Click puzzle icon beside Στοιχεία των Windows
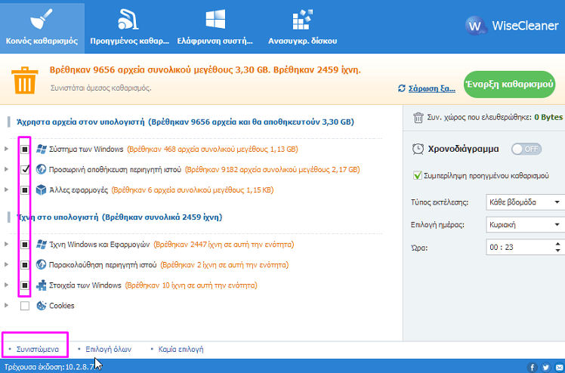Image resolution: width=565 pixels, height=373 pixels. pyautogui.click(x=42, y=285)
